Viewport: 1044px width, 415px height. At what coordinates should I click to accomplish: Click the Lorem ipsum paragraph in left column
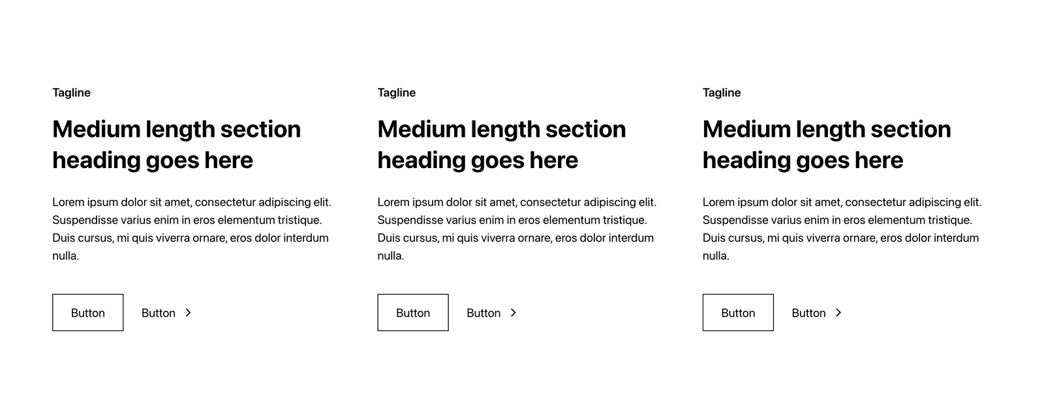pyautogui.click(x=191, y=220)
